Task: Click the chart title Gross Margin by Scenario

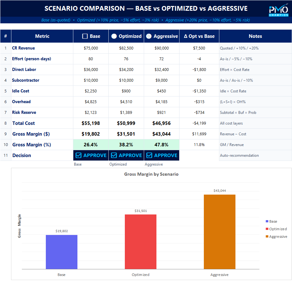Action: [x=152, y=174]
